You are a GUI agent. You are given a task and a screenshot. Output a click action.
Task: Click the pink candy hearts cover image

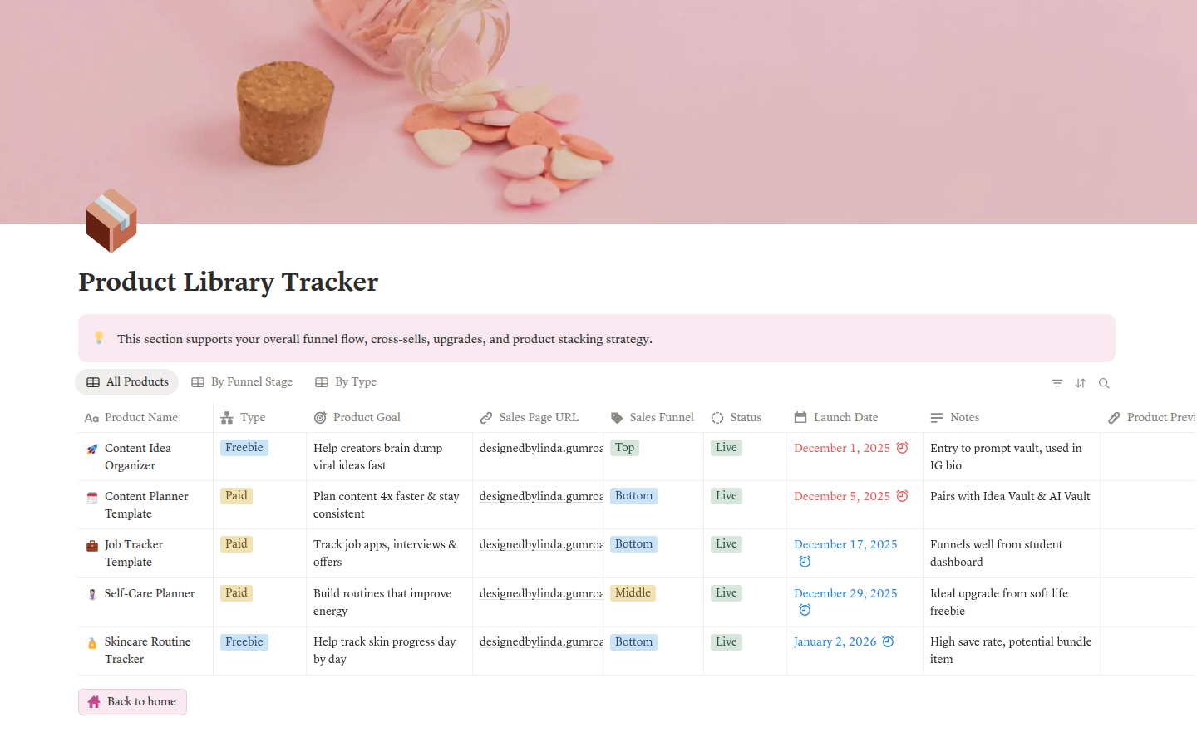(x=598, y=111)
